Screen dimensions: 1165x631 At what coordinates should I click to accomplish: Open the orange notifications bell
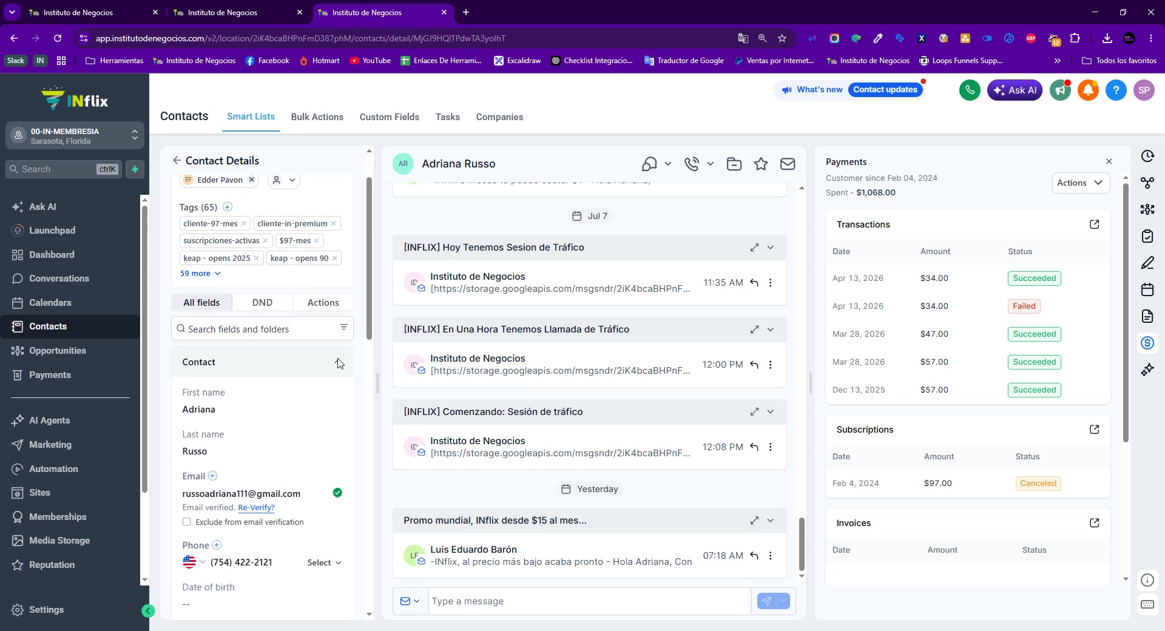click(x=1088, y=90)
